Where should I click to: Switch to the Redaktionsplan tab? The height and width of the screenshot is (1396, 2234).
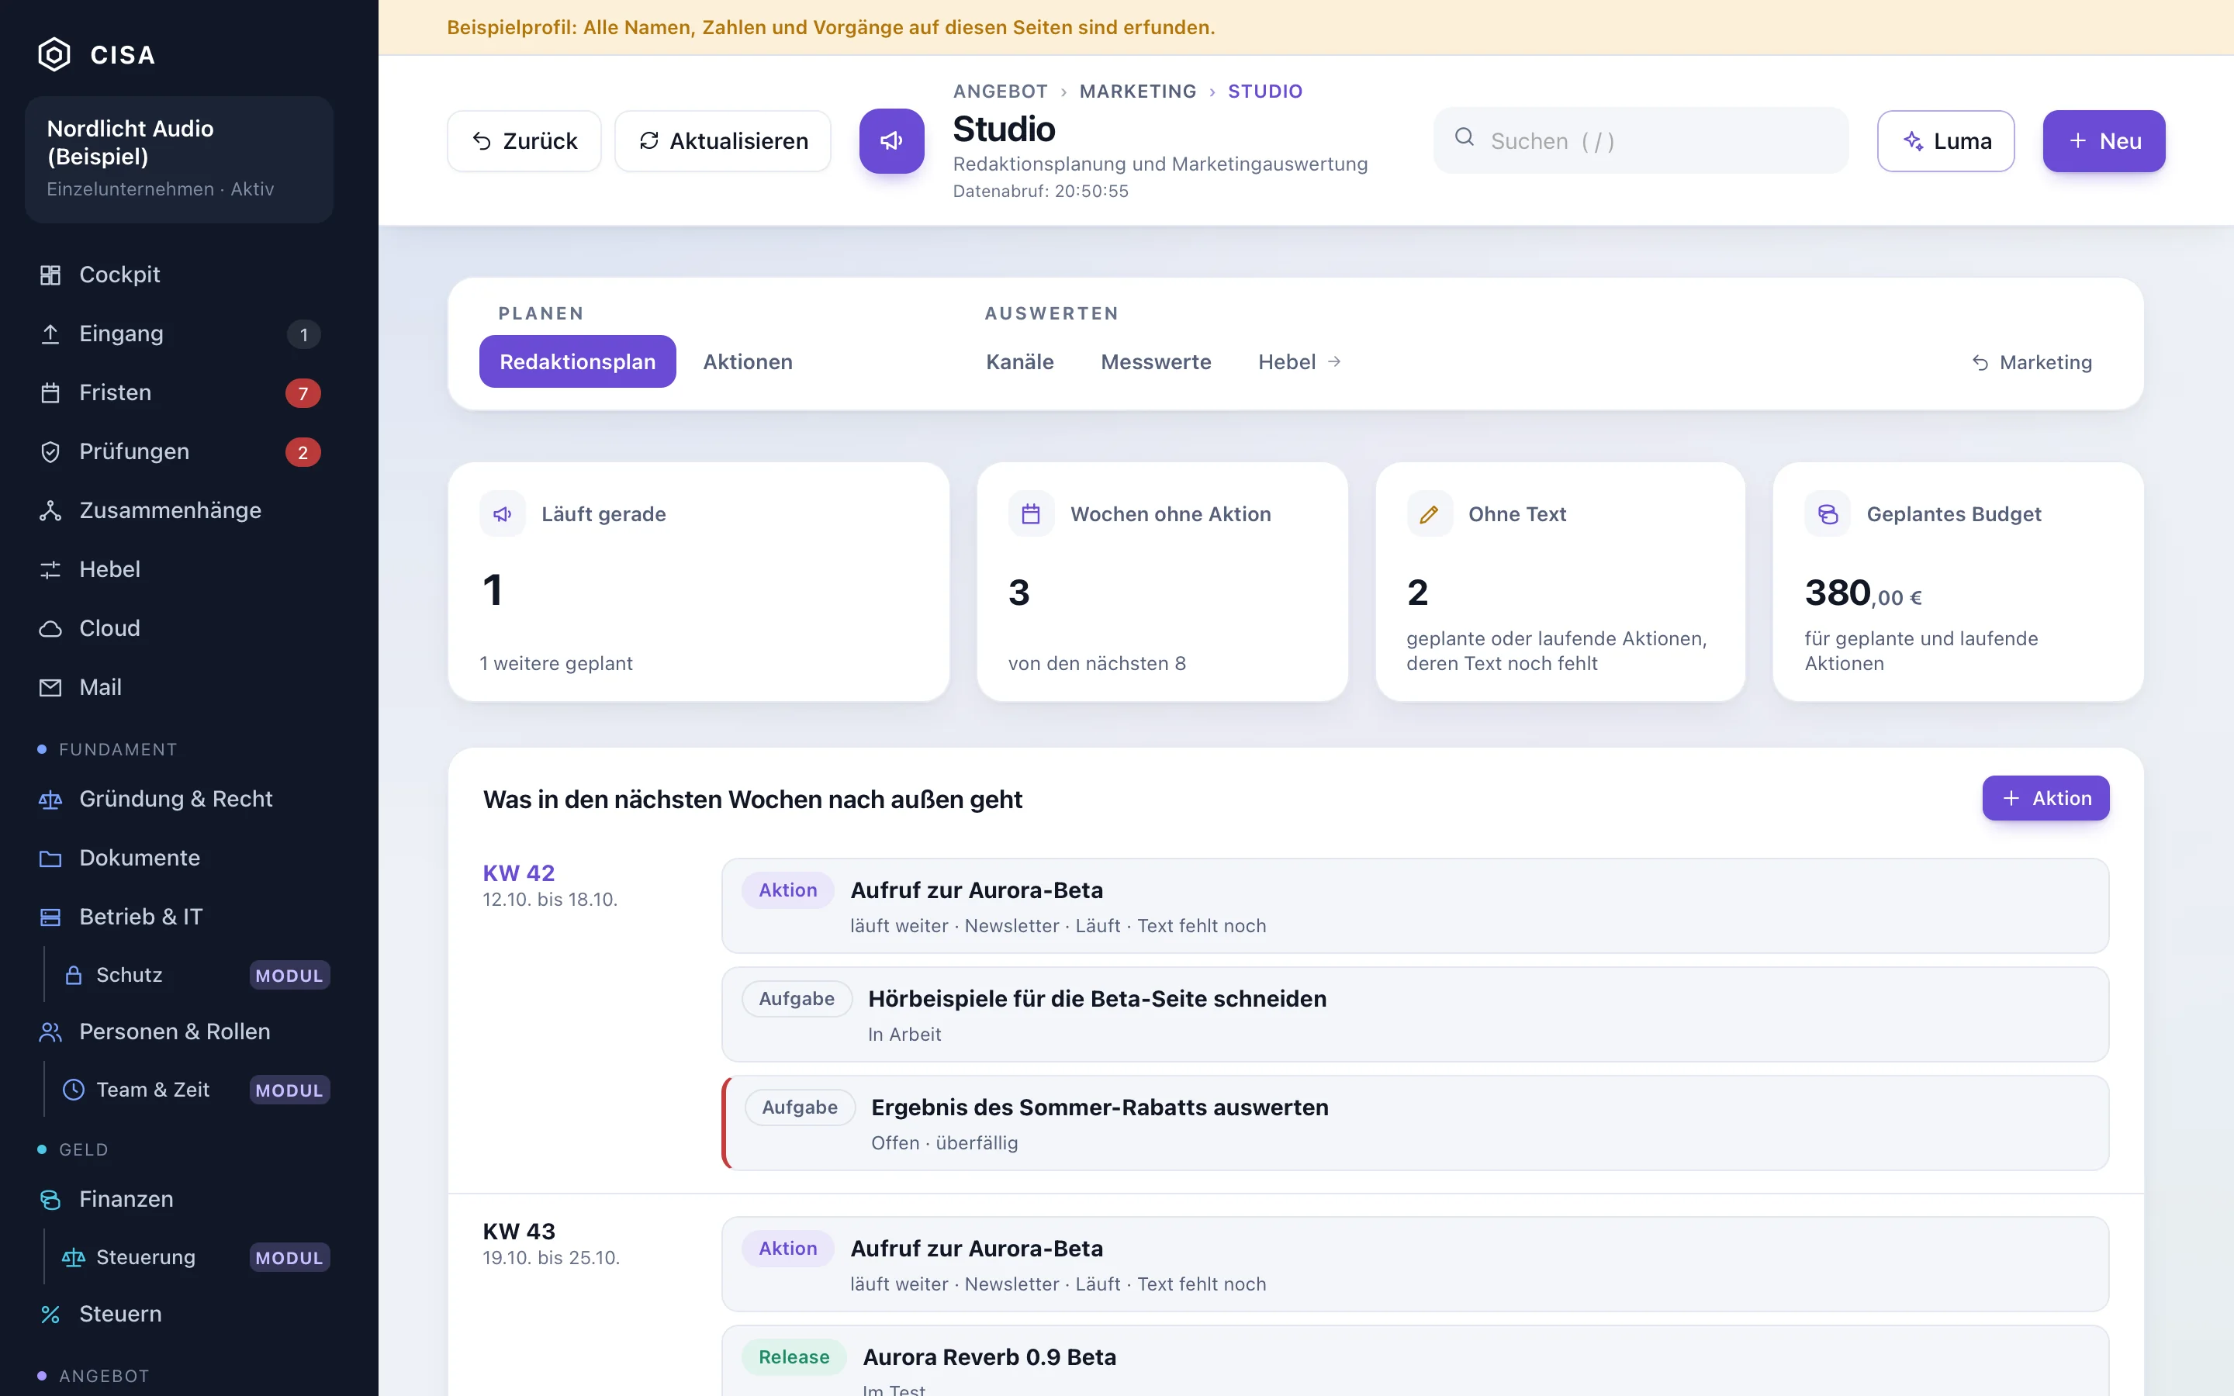578,362
